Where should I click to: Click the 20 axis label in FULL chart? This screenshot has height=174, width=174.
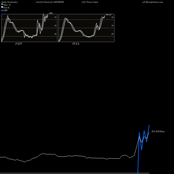pyautogui.click(x=112, y=34)
